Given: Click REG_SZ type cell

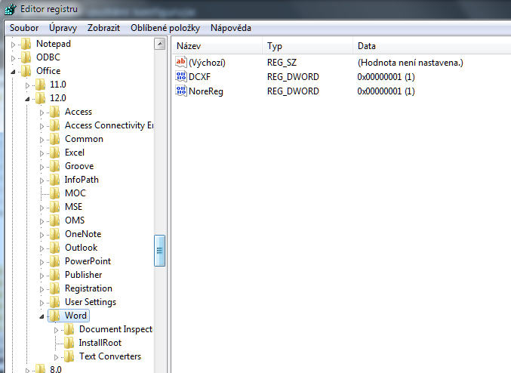Looking at the screenshot, I should [282, 63].
